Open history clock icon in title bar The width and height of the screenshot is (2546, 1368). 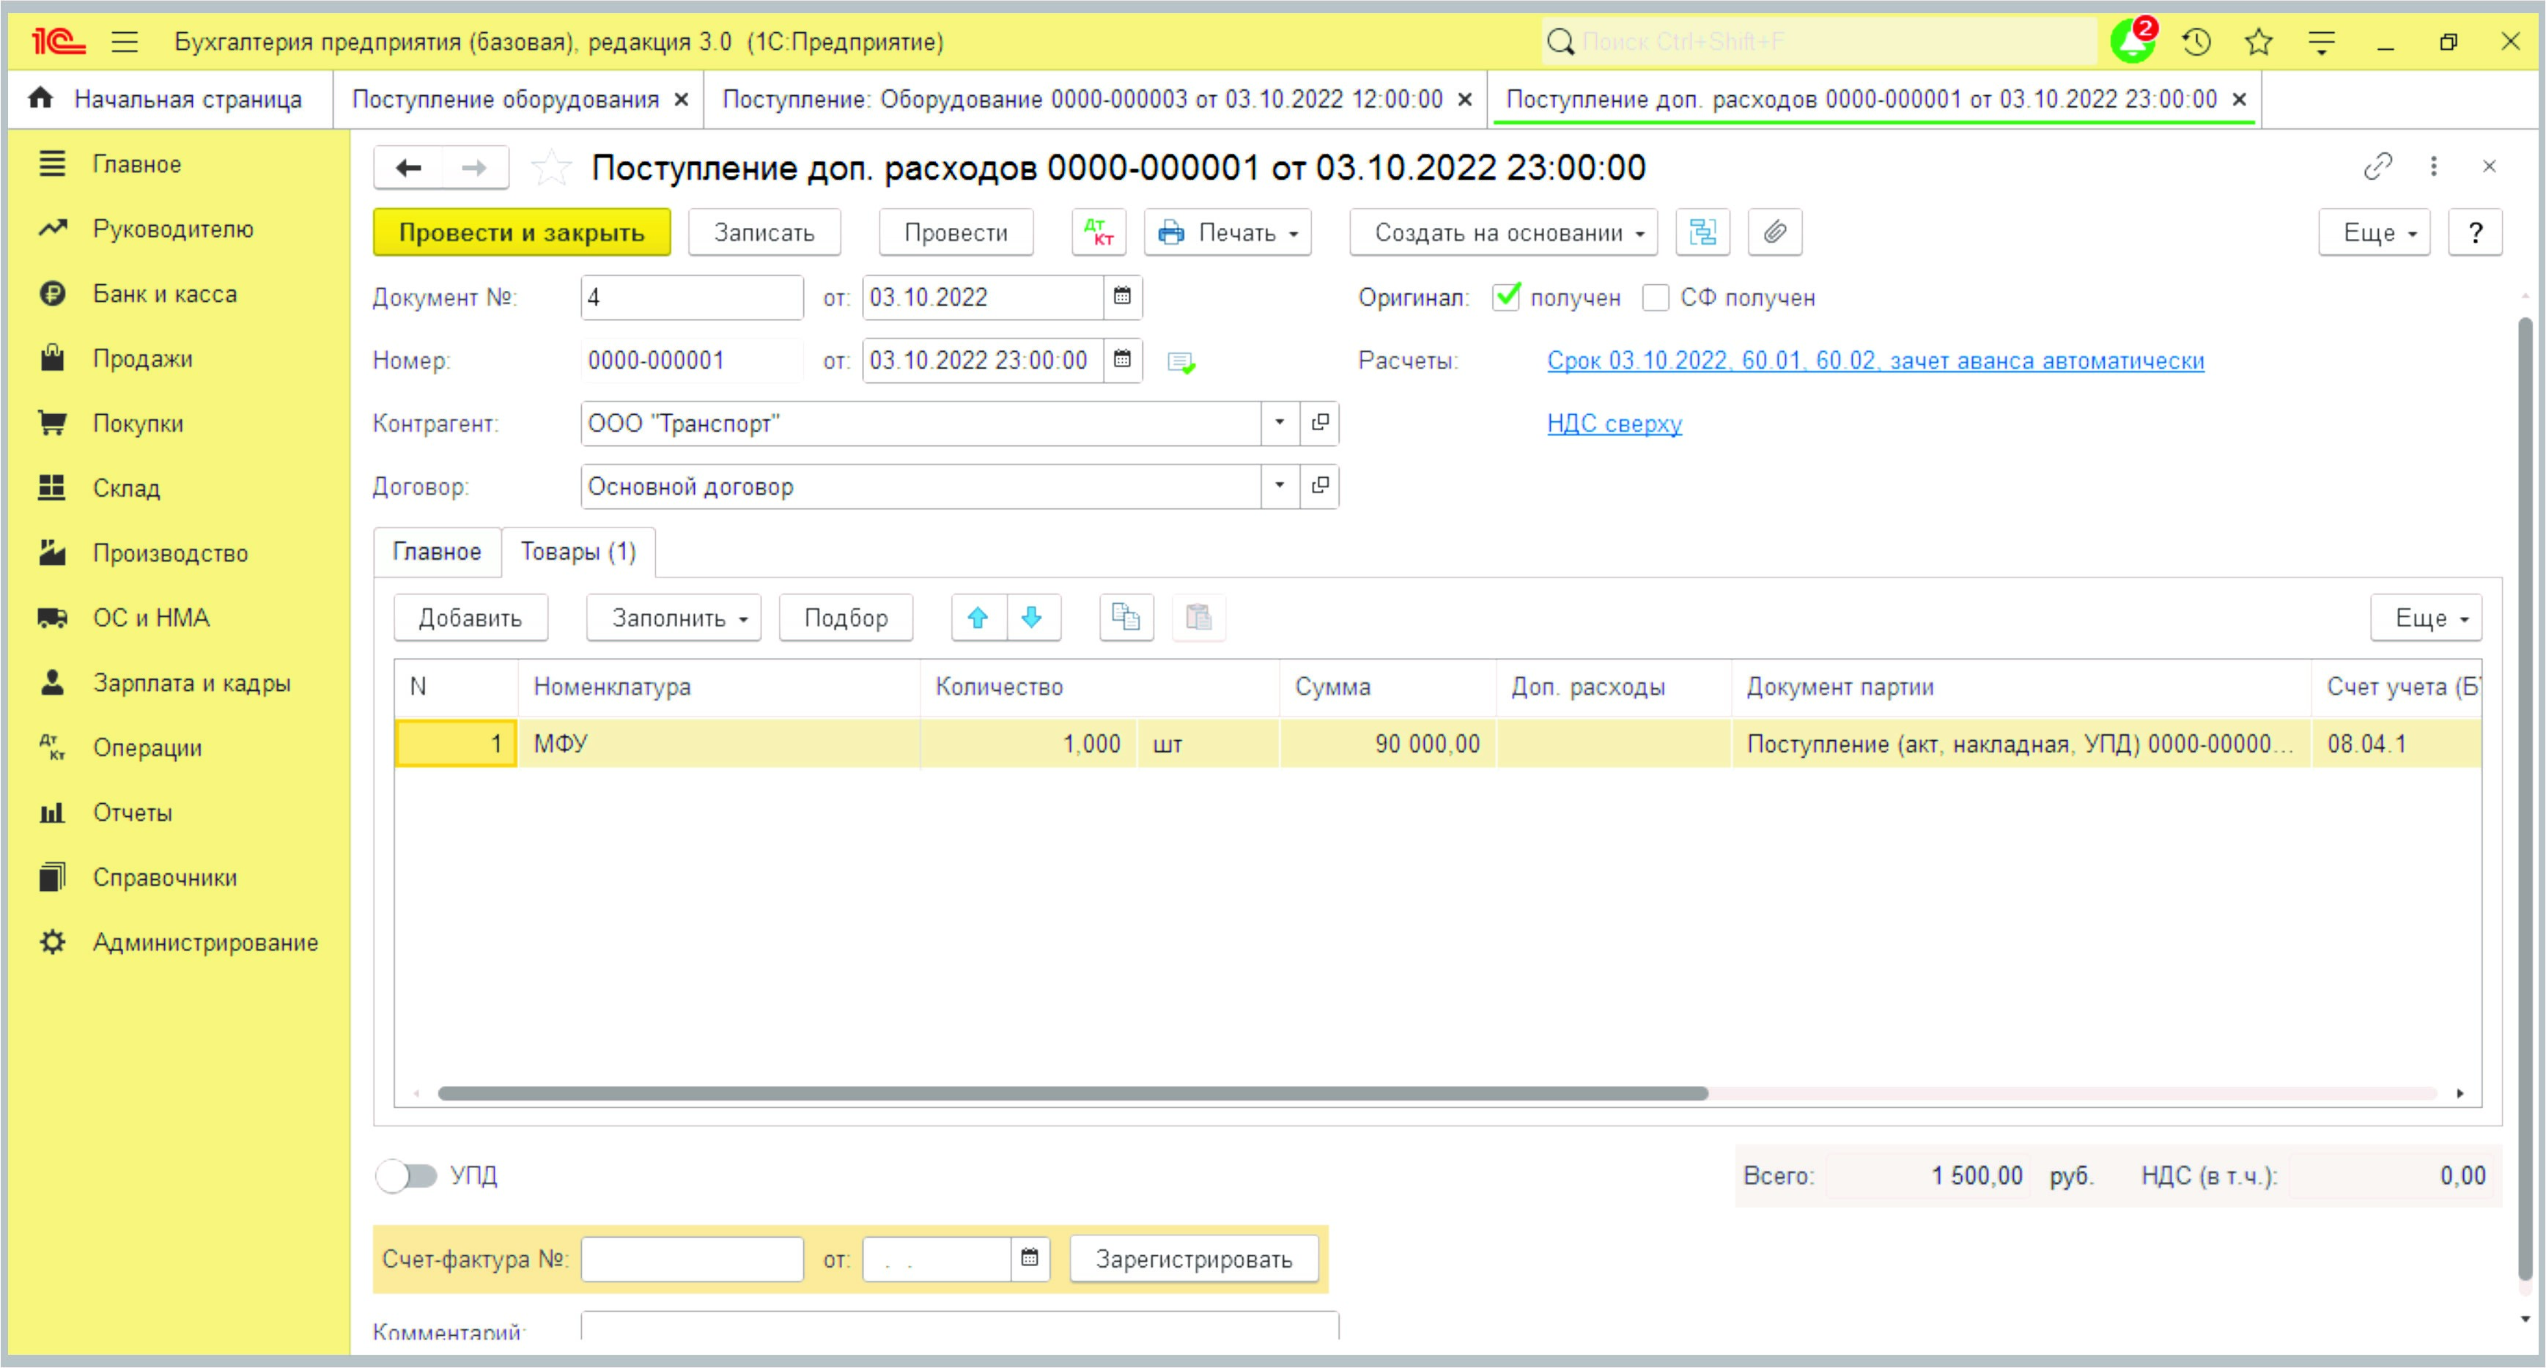[2196, 42]
